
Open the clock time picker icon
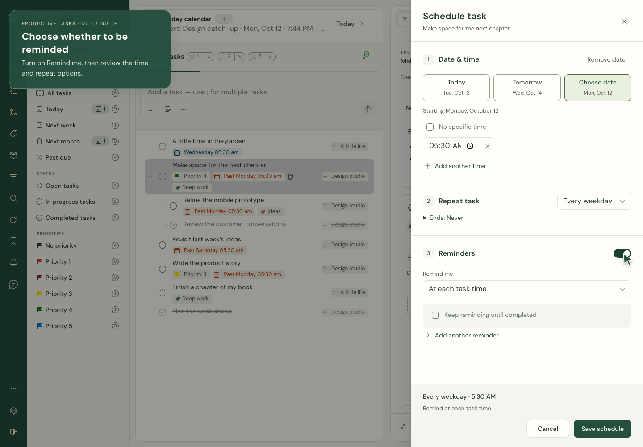(470, 146)
